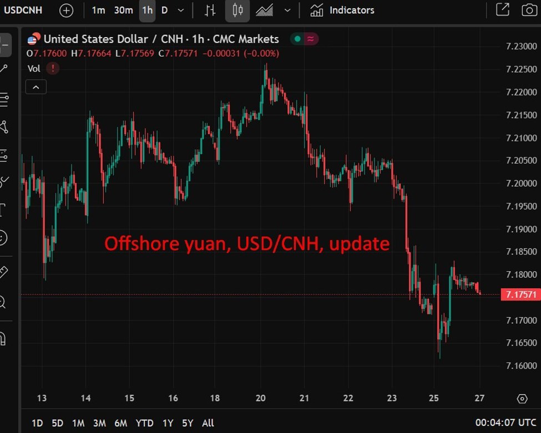541x433 pixels.
Task: Take a chart snapshot with camera icon
Action: 528,9
